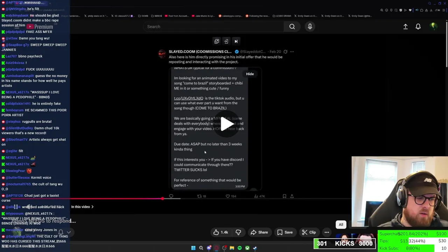
Task: Open Post from Account bookmark
Action: pyautogui.click(x=177, y=16)
